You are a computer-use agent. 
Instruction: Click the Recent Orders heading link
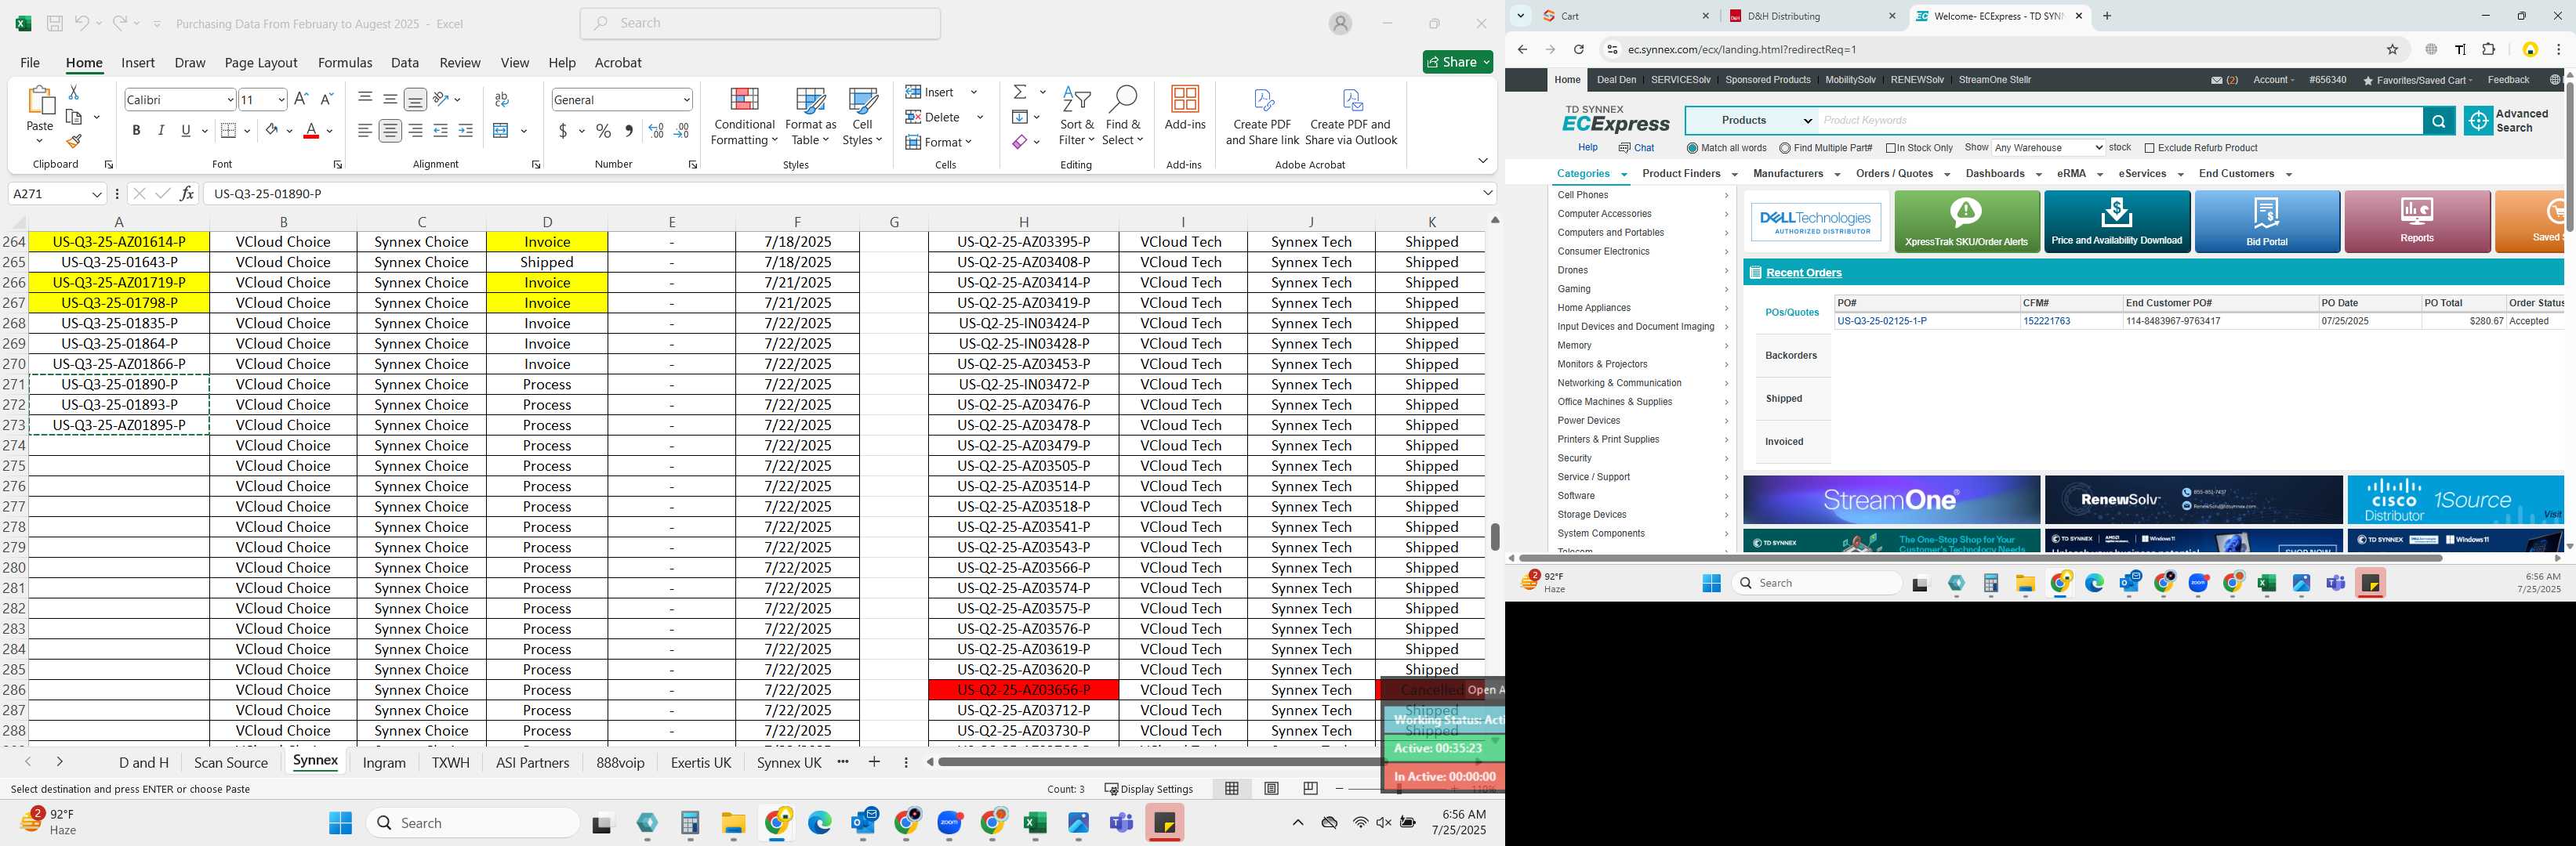[1803, 273]
